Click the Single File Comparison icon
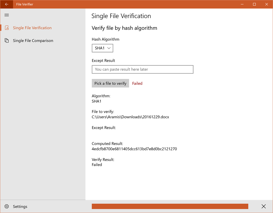The height and width of the screenshot is (213, 273). tap(6, 40)
